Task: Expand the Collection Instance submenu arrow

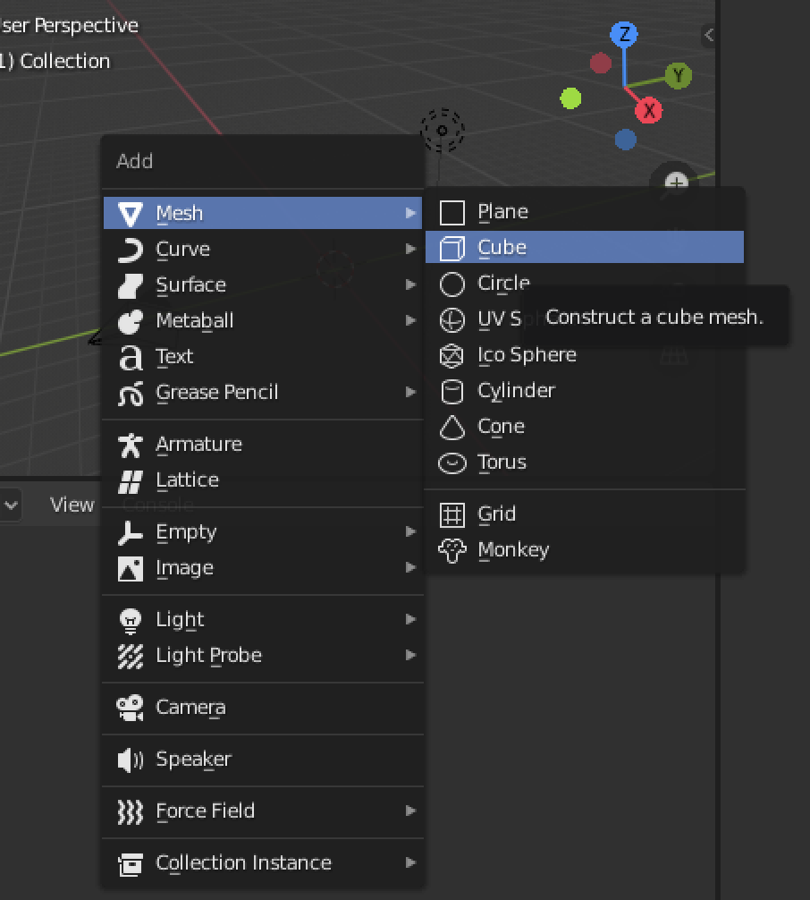Action: pos(410,862)
